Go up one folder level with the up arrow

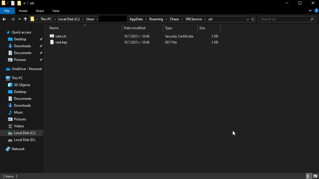(x=25, y=19)
